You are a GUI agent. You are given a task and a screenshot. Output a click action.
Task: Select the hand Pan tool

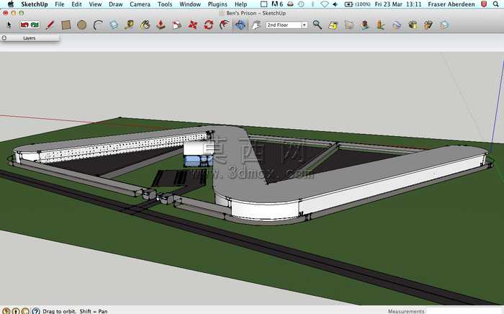[256, 24]
